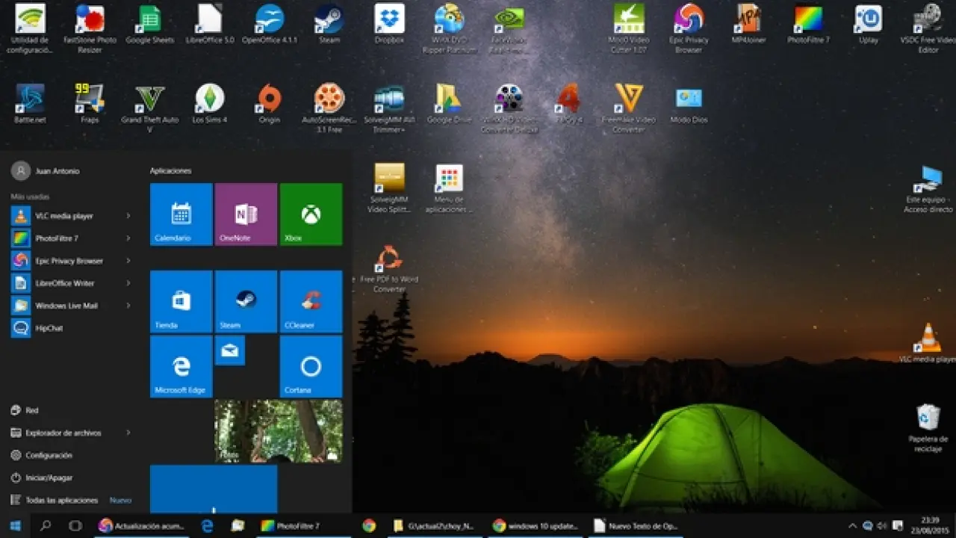Click the CCleaner start menu tile

pos(311,301)
